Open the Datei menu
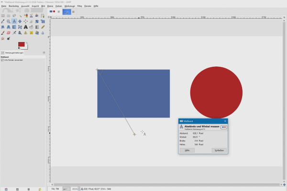Viewport: 287px width, 191px height. 4,6
